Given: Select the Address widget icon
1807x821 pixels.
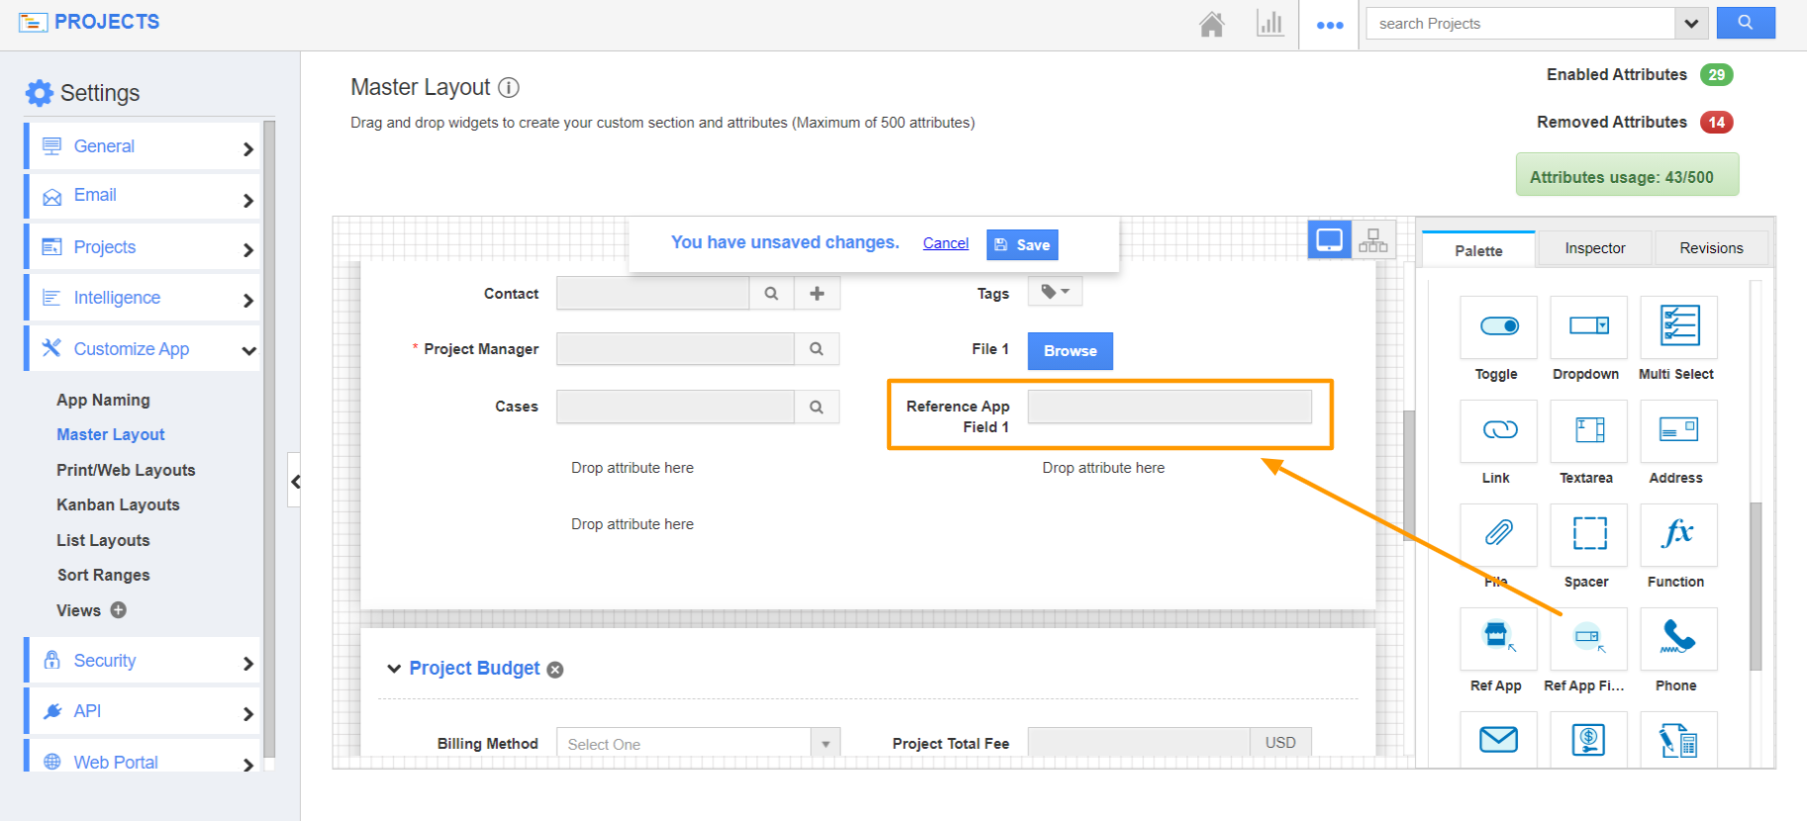Looking at the screenshot, I should coord(1678,430).
